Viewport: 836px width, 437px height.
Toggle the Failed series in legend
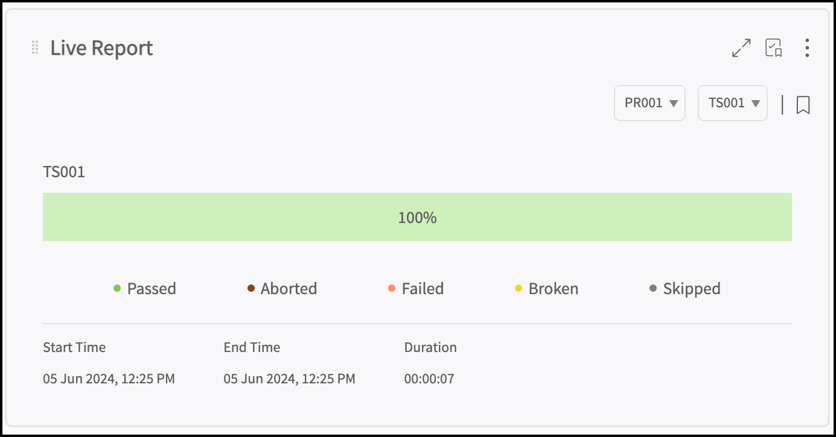[x=416, y=289]
